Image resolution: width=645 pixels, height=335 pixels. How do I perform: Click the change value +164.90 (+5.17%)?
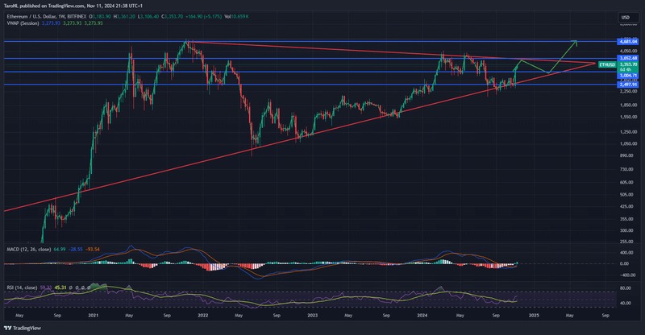(204, 16)
